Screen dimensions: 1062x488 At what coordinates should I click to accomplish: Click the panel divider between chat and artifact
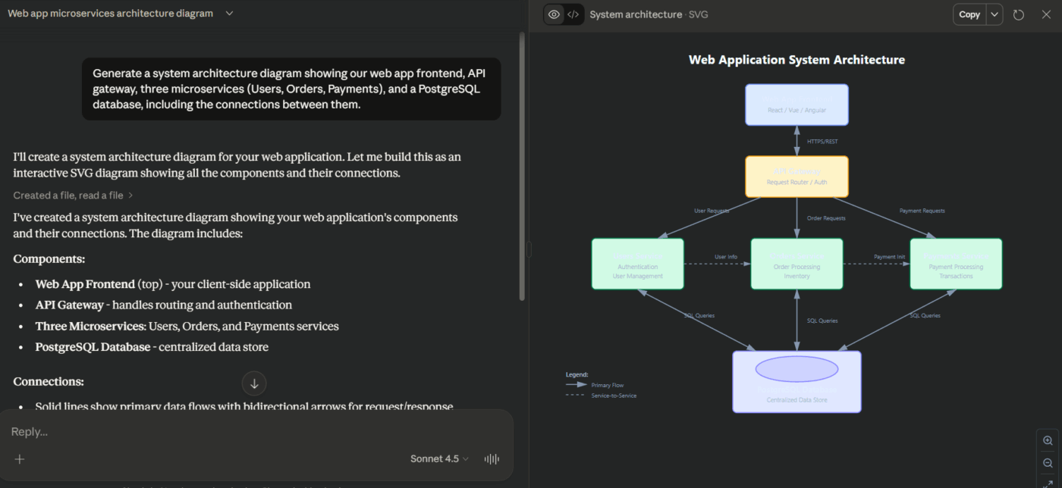528,249
